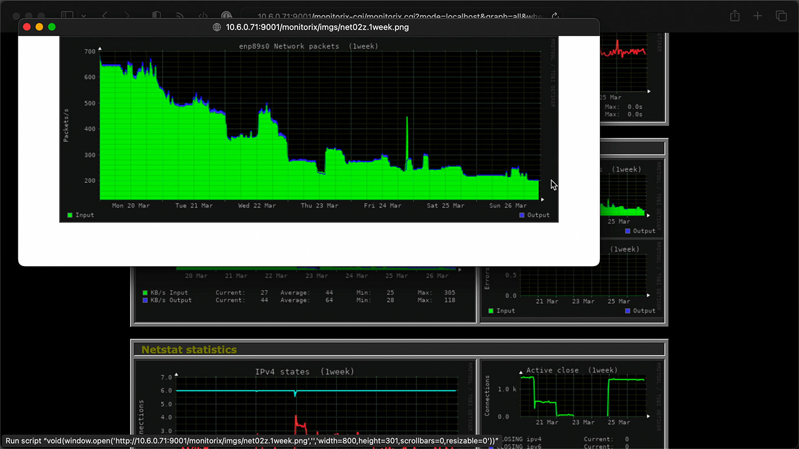Close the popup graph window
Viewport: 799px width, 449px height.
(x=27, y=27)
